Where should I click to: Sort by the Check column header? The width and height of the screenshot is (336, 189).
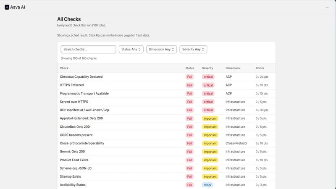point(64,68)
